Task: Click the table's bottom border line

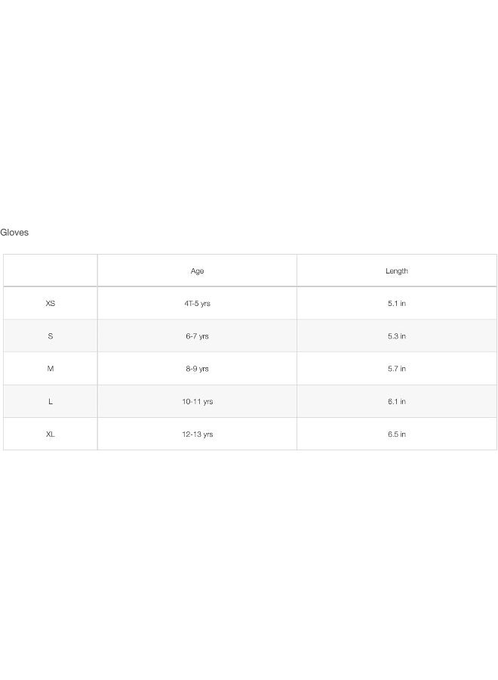Action: coord(249,450)
